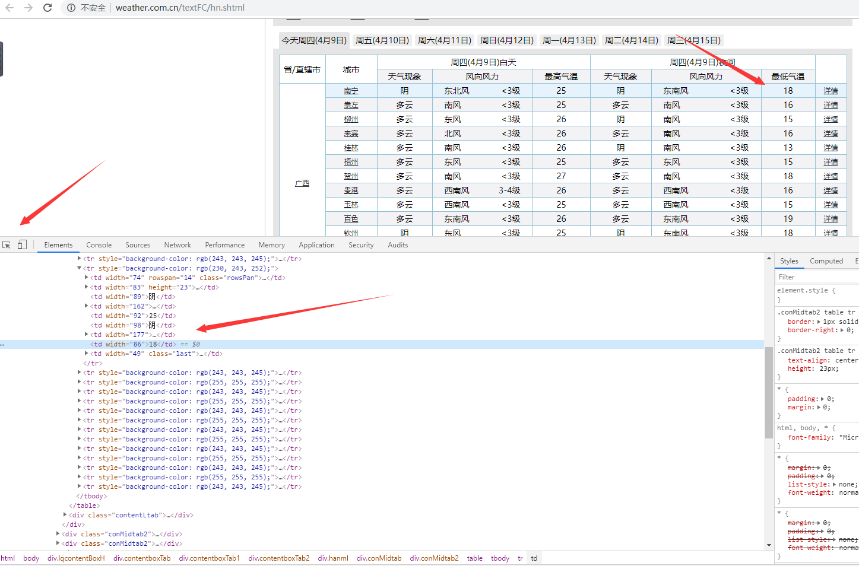Open the Performance tab
859x566 pixels.
225,245
